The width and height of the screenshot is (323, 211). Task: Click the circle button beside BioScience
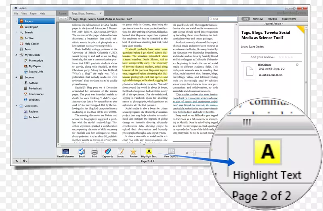(x=297, y=65)
